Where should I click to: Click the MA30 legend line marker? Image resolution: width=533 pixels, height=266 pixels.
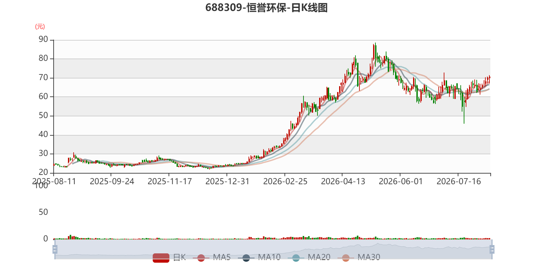[x=346, y=258]
